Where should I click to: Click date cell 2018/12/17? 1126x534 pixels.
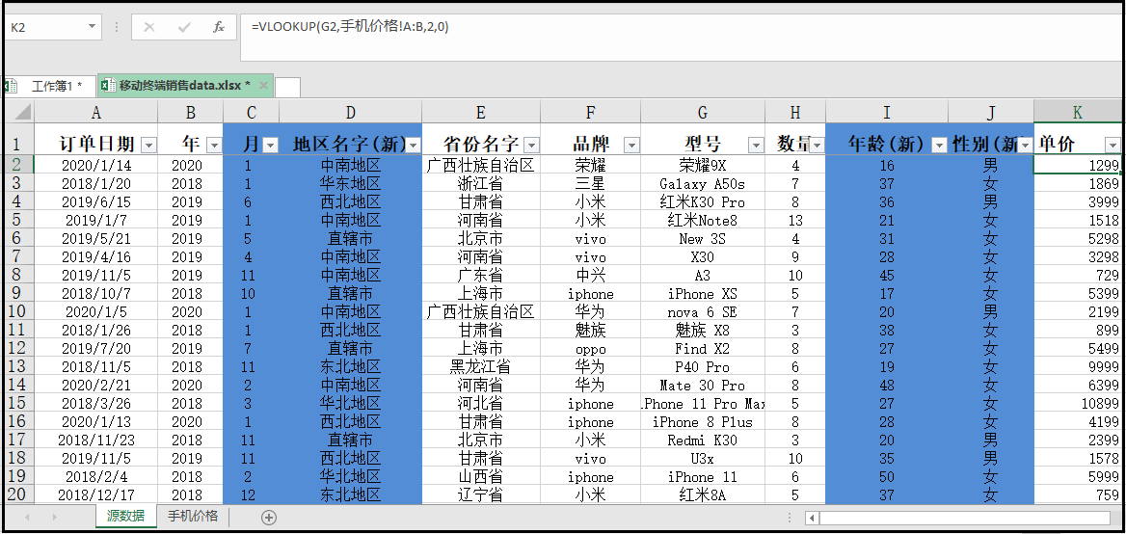[96, 494]
